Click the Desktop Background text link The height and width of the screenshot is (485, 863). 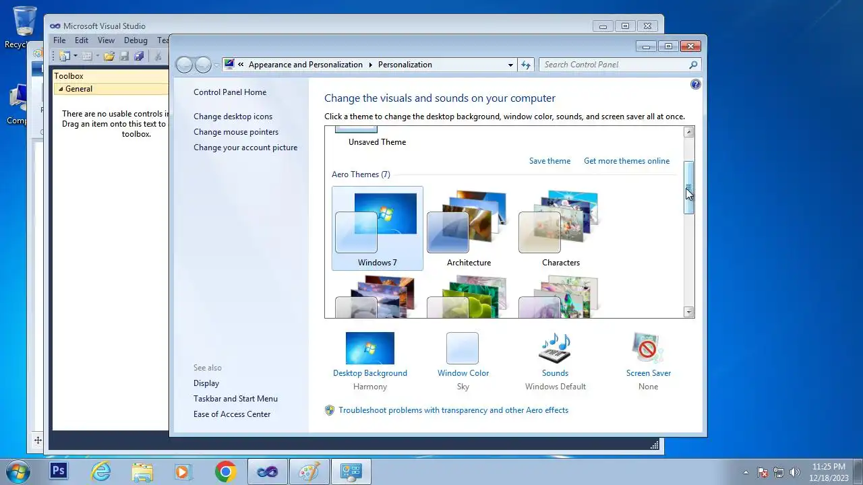370,373
